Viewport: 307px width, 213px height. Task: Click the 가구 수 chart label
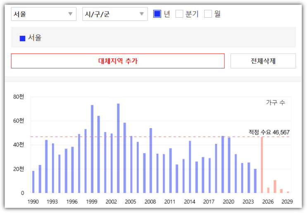276,102
